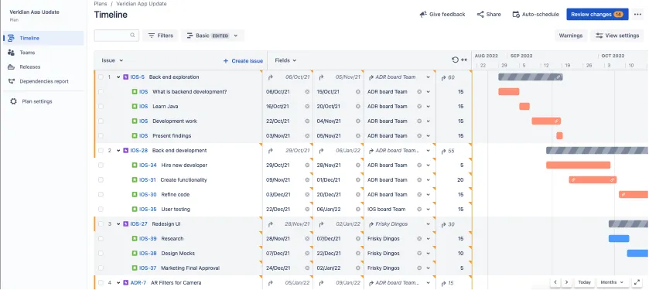649x290 pixels.
Task: Collapse the IOS-28 Back end development row
Action: 118,151
